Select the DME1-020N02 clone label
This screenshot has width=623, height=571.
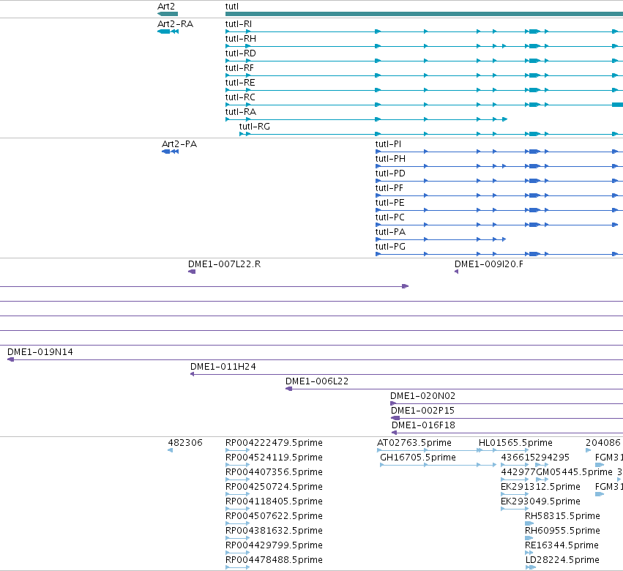point(422,396)
